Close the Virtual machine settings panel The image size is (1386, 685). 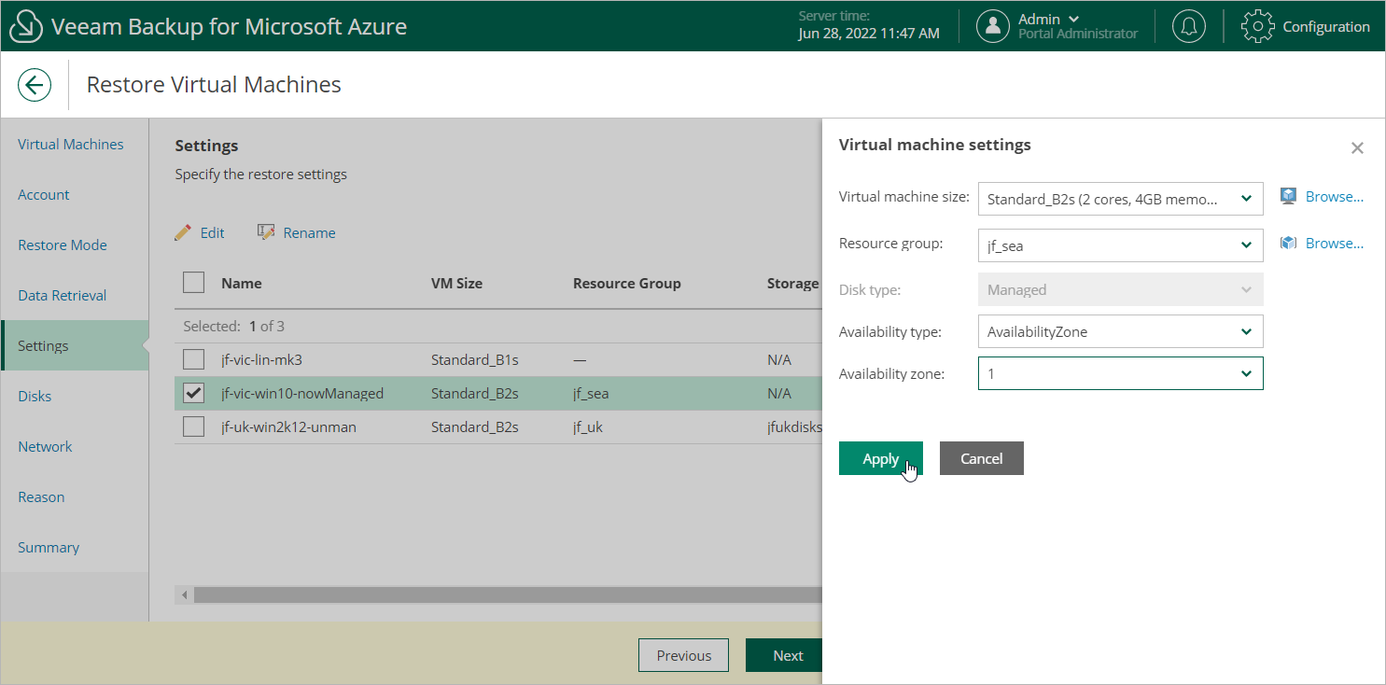(x=1357, y=148)
